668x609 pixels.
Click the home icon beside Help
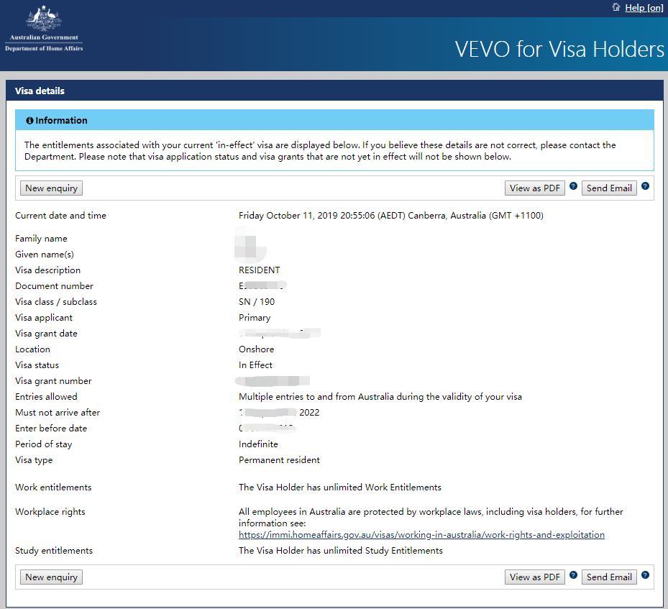[x=615, y=8]
